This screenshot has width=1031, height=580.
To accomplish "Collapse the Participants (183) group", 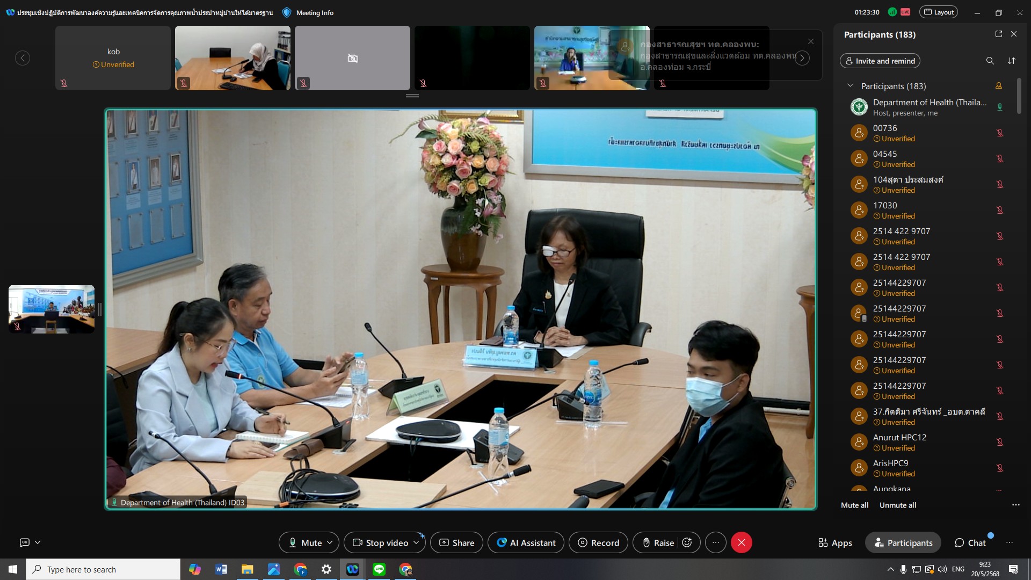I will click(x=850, y=86).
